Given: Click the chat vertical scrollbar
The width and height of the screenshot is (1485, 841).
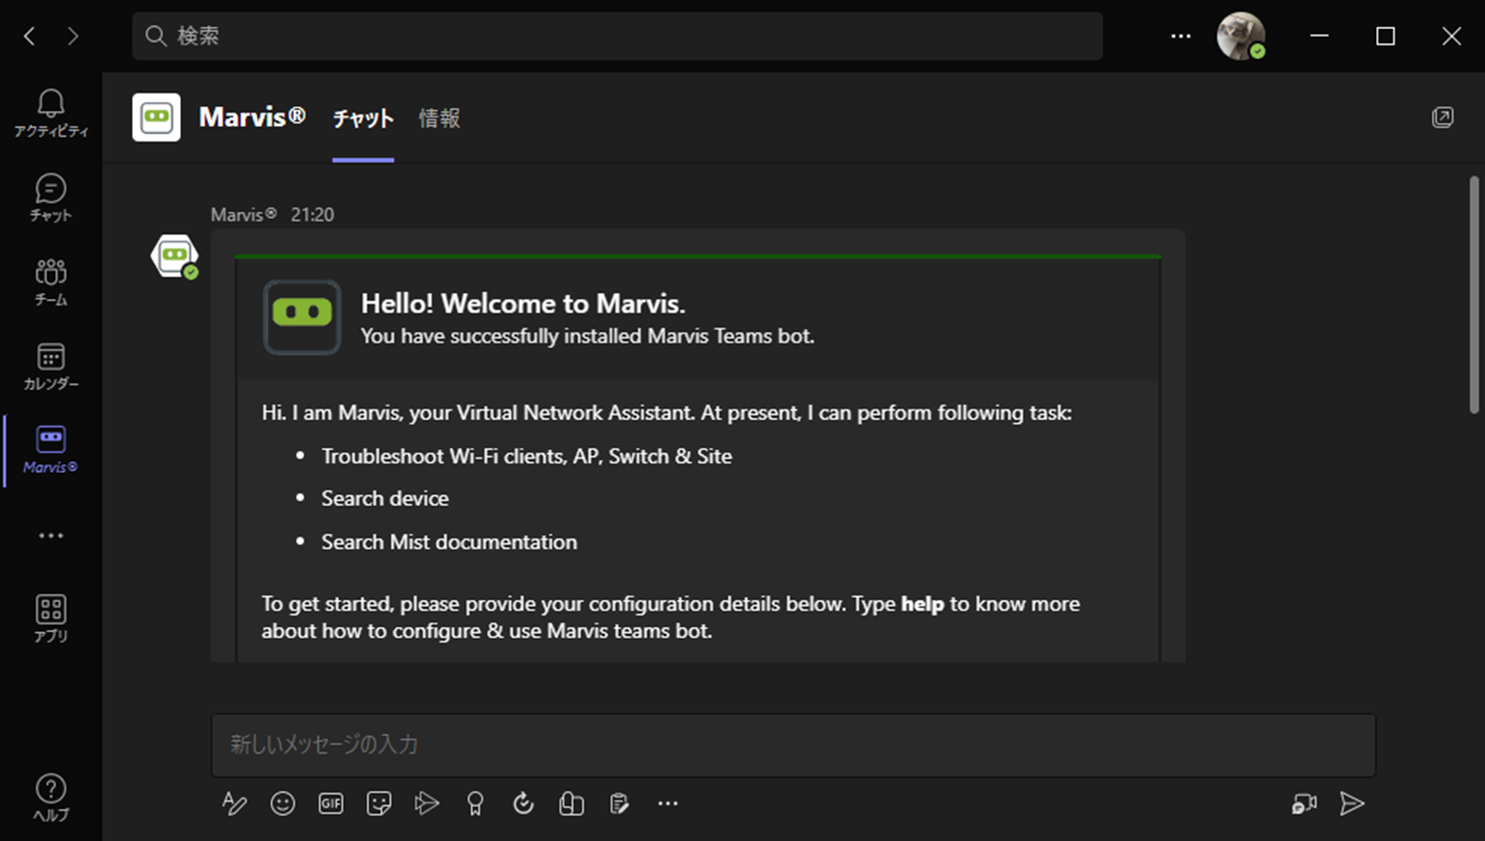Looking at the screenshot, I should click(1473, 295).
